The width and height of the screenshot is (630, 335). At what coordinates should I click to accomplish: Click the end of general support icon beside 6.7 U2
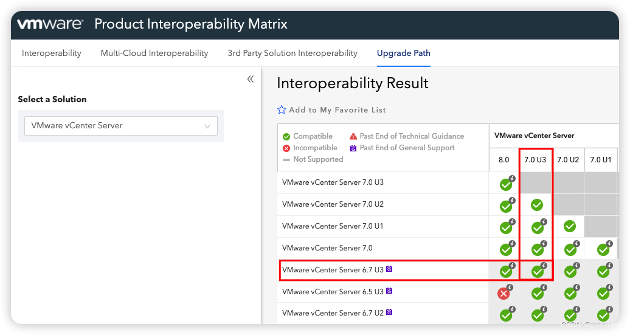tap(389, 312)
